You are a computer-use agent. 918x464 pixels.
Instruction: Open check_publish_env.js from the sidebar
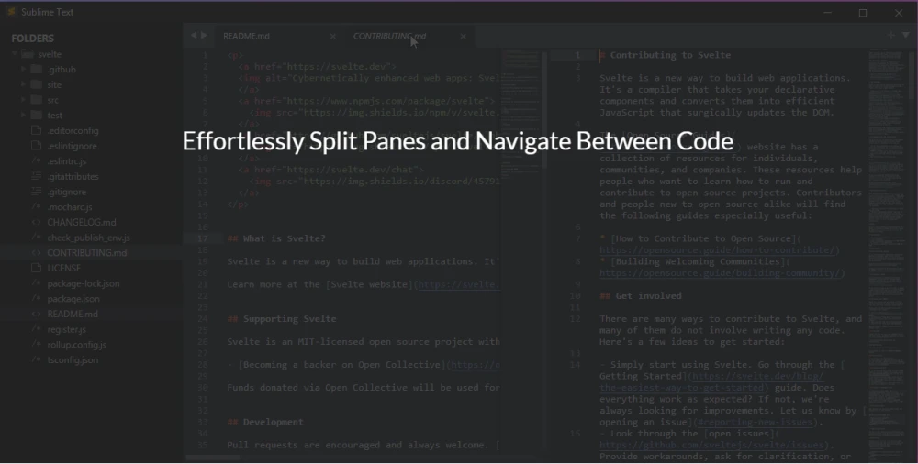[88, 238]
